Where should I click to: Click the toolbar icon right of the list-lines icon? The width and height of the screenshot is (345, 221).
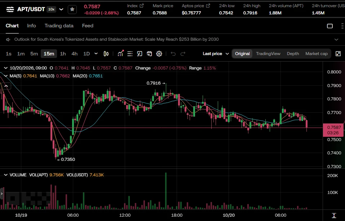(140, 54)
